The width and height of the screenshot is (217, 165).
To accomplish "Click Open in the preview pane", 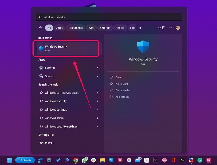I will (x=118, y=77).
